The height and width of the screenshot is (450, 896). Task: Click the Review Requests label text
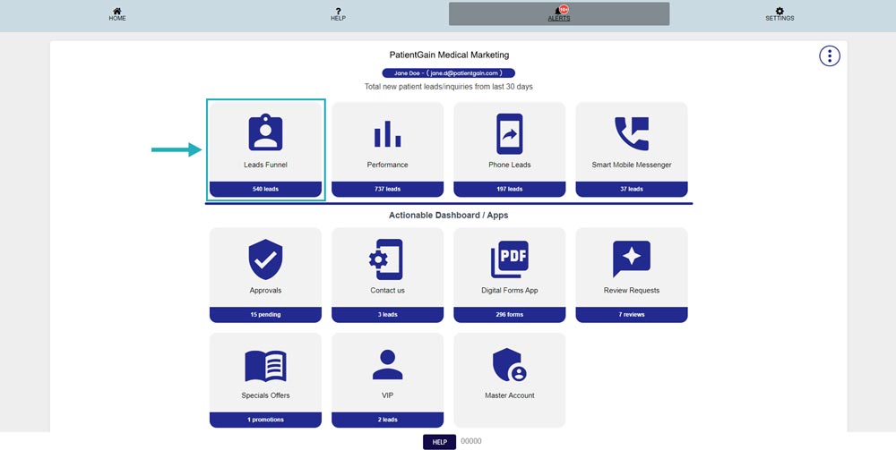point(632,290)
